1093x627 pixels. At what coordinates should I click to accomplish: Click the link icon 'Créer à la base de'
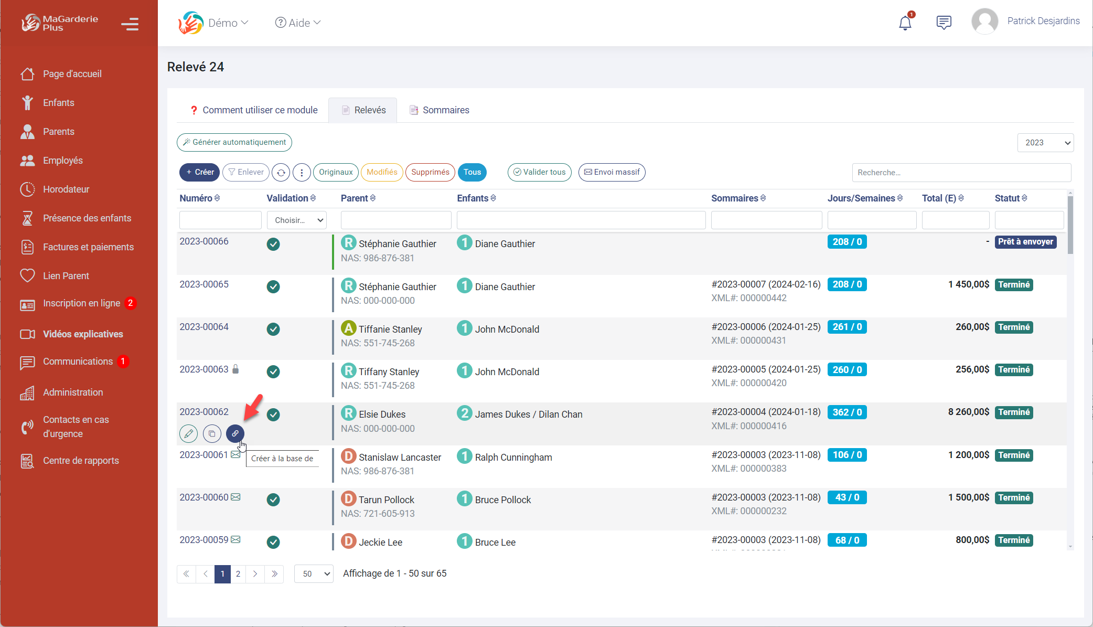pyautogui.click(x=235, y=433)
